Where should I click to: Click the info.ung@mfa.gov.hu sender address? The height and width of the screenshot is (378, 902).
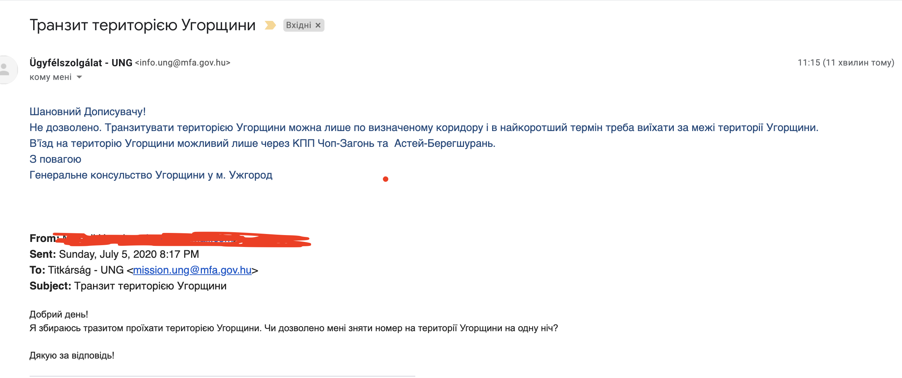point(182,63)
